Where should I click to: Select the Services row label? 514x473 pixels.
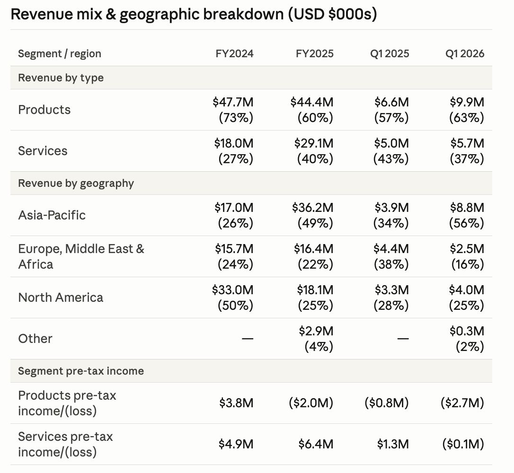click(43, 151)
